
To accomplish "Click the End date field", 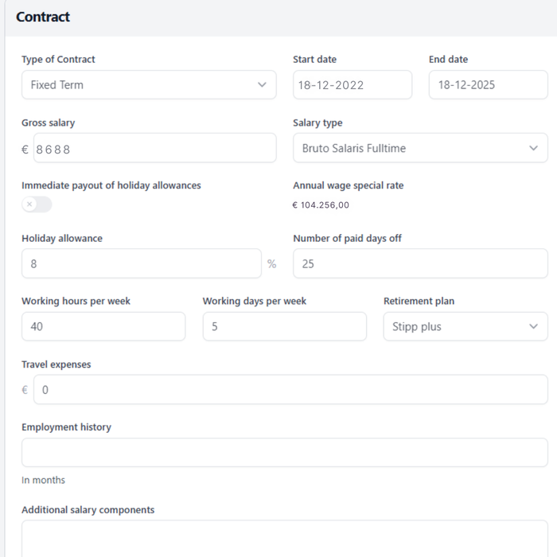I will click(x=488, y=85).
